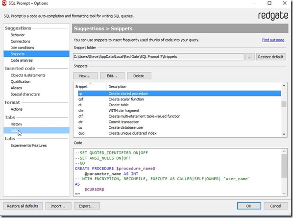Click the Import... button

click(x=58, y=206)
